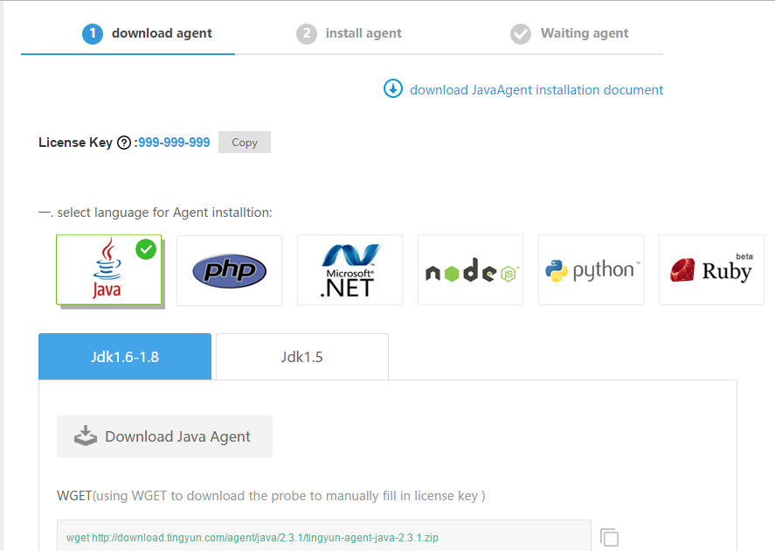Select the Java language icon
Image resolution: width=775 pixels, height=551 pixels.
point(107,270)
